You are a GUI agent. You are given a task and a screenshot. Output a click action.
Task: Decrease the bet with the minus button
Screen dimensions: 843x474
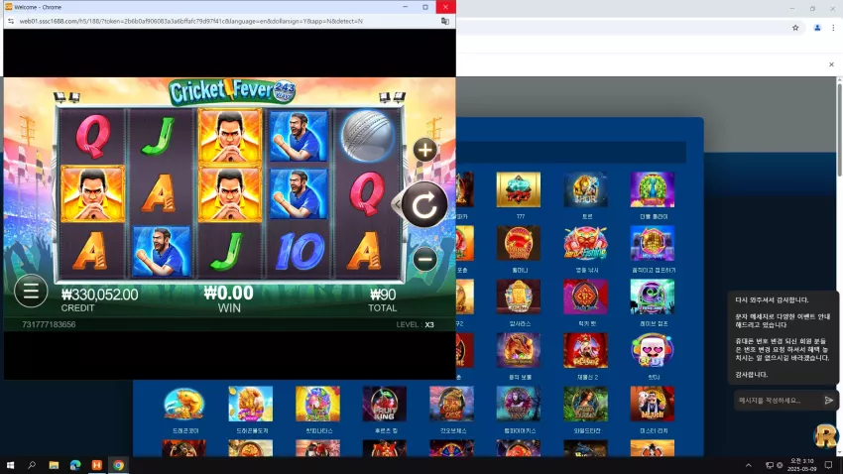424,260
